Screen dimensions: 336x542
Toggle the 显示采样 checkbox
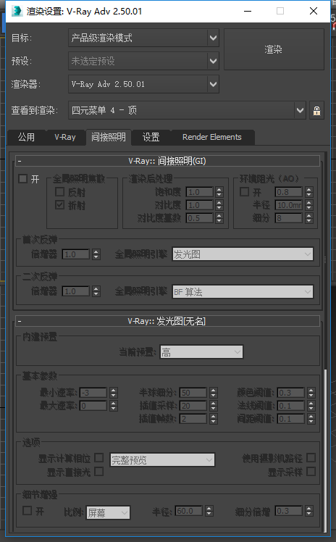[x=311, y=471]
